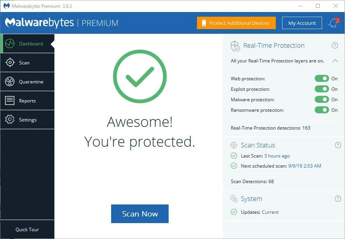Viewport: 345px width, 239px height.
Task: Open notifications via the bell icon
Action: click(332, 23)
